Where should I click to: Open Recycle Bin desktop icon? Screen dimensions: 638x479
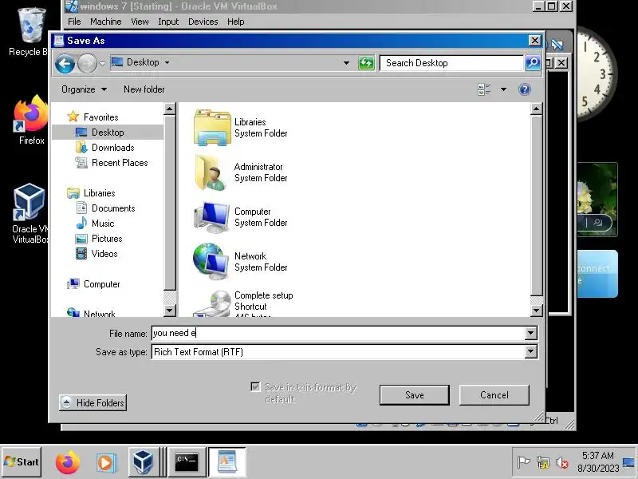click(x=29, y=33)
